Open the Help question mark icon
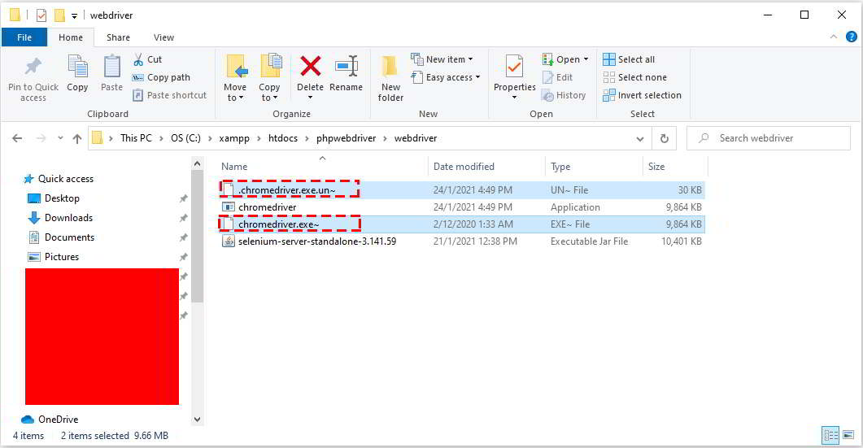This screenshot has height=448, width=863. click(851, 37)
